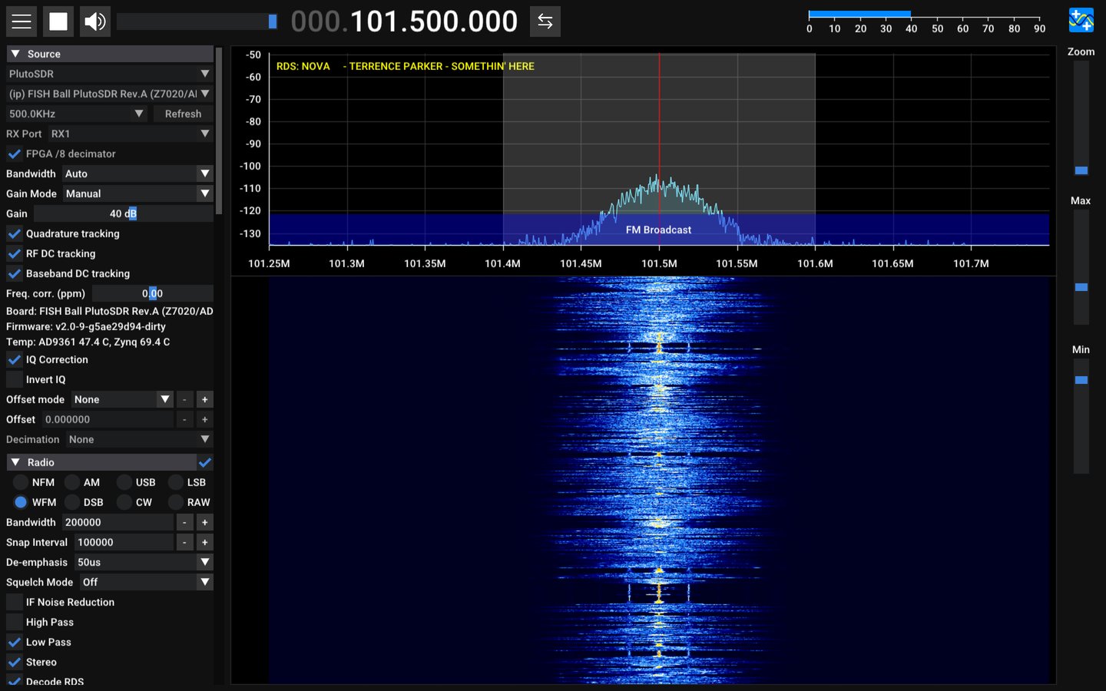Open the Offset mode None dropdown
The width and height of the screenshot is (1106, 691).
122,399
